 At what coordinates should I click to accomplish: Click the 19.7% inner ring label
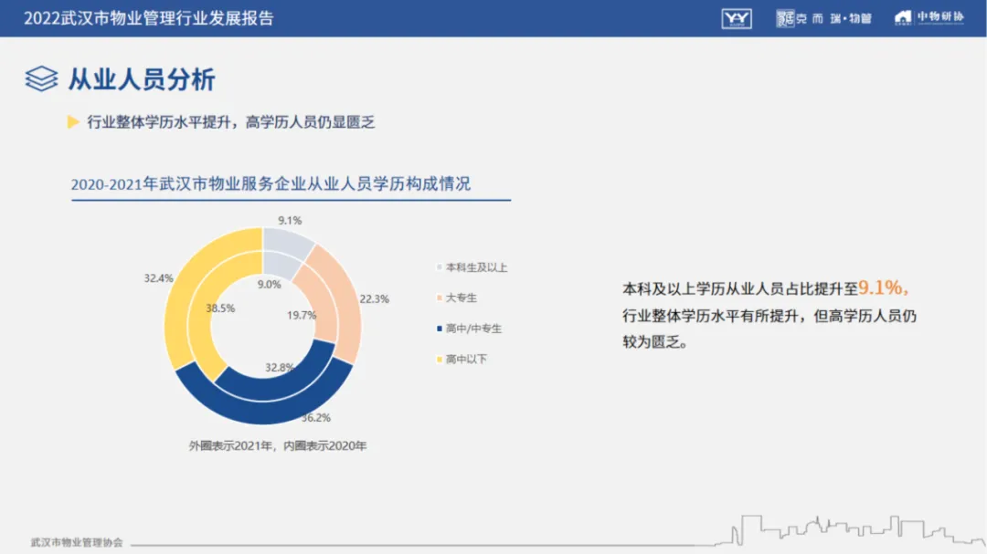coord(302,315)
